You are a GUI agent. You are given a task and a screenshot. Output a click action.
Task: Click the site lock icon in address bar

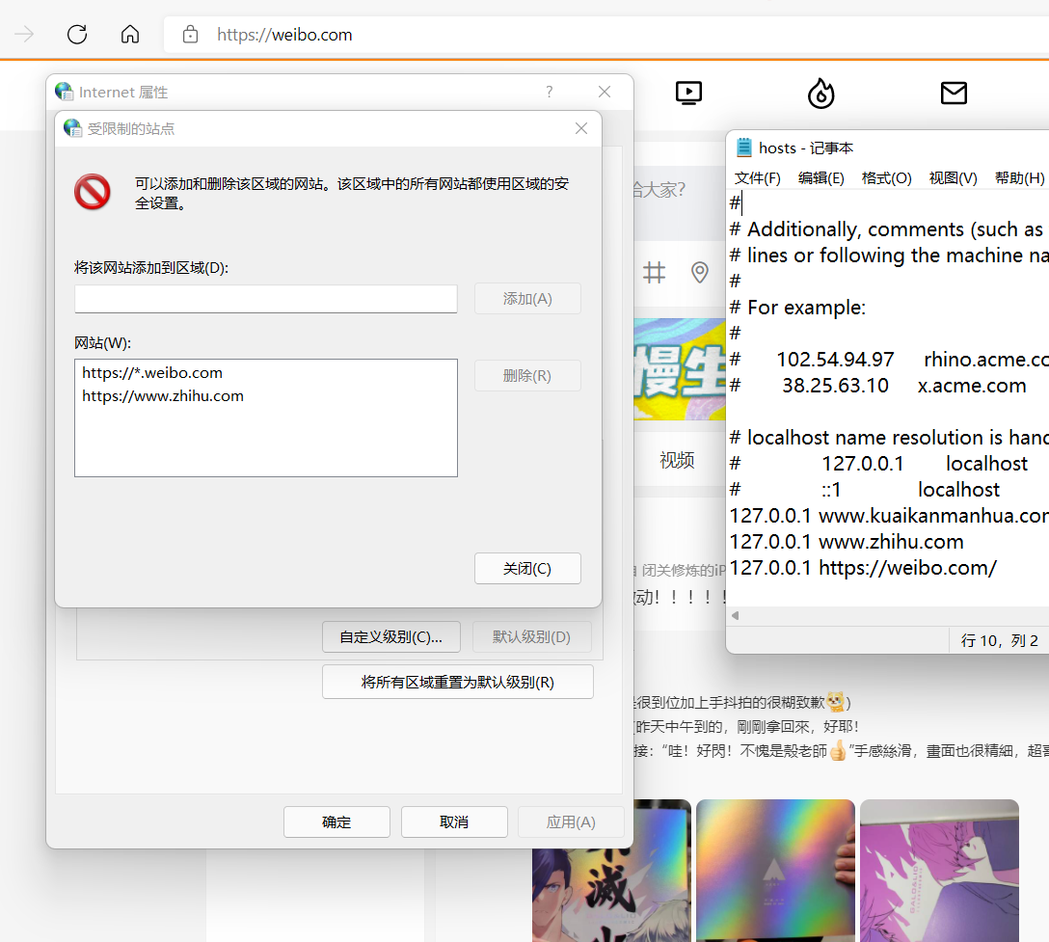190,34
